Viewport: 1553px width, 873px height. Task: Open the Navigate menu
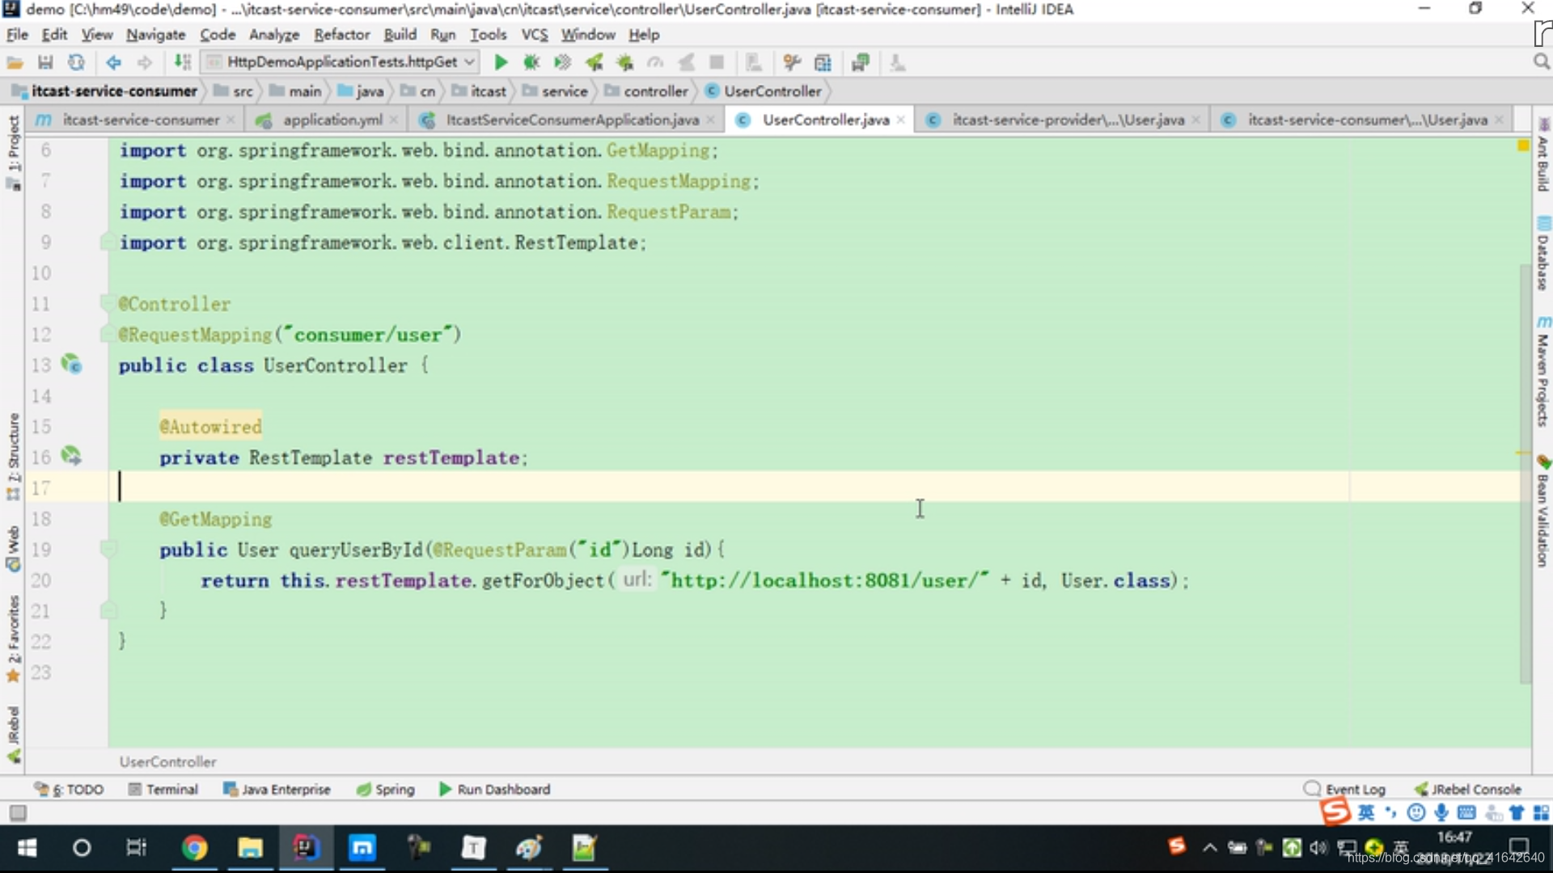pyautogui.click(x=155, y=35)
